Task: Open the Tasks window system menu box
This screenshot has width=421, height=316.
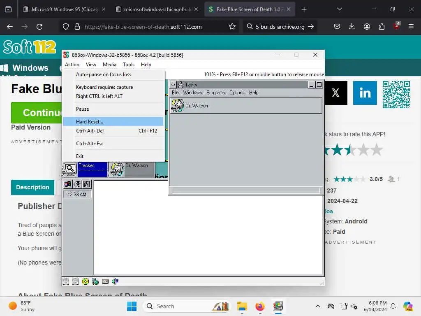Action: pos(173,85)
